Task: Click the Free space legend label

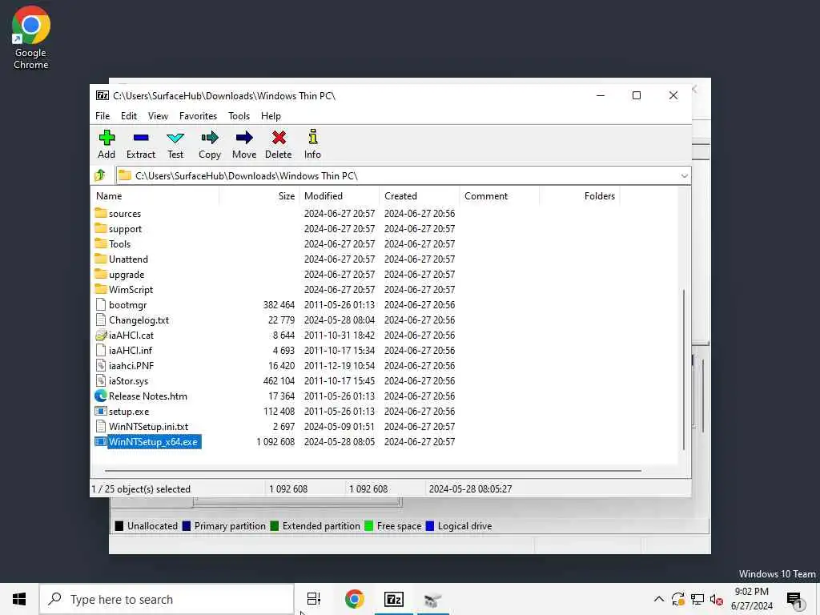Action: pyautogui.click(x=399, y=526)
